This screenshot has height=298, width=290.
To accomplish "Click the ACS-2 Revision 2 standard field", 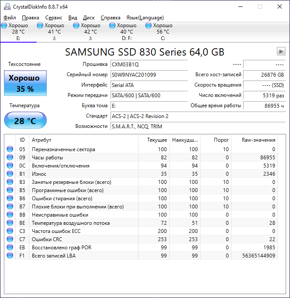I will 198,116.
